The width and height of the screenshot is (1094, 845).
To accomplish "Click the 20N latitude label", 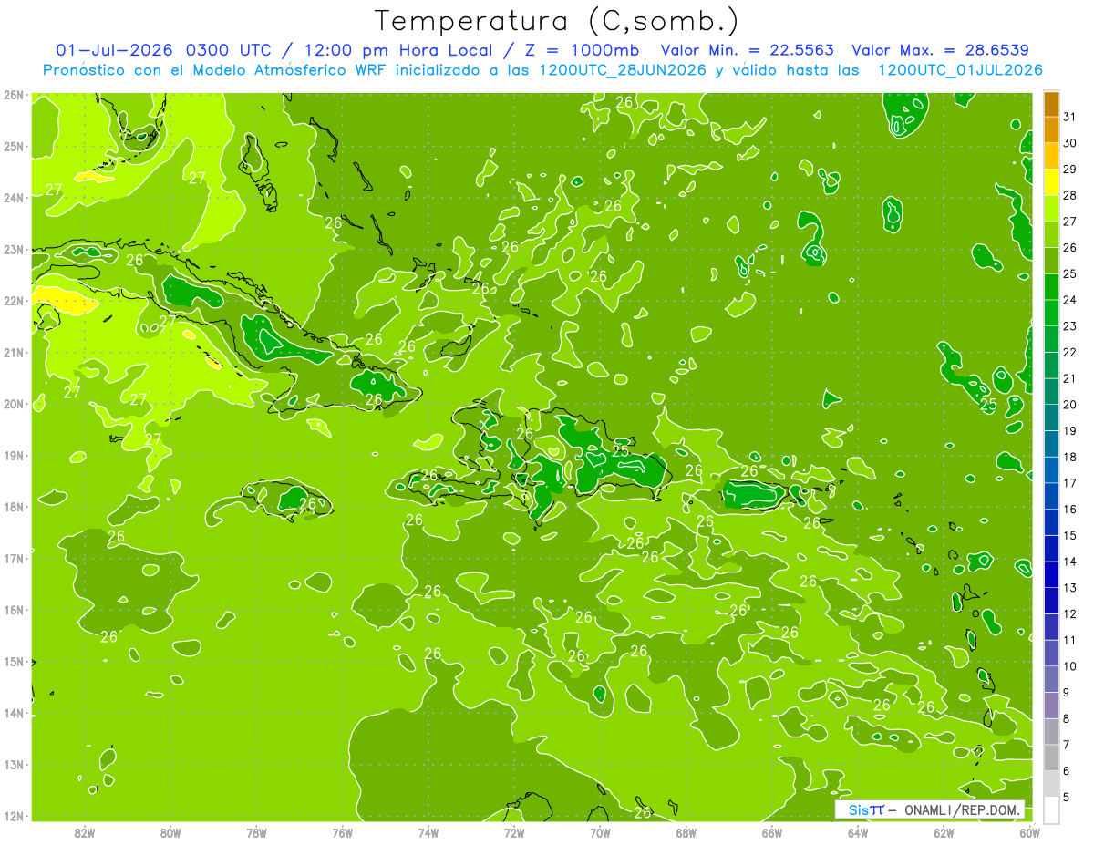I will [x=14, y=404].
